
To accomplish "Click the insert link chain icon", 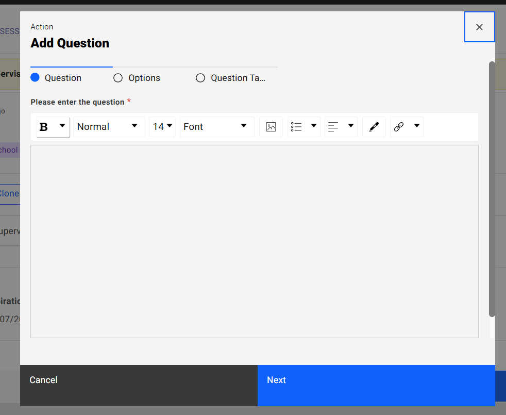I will click(x=399, y=127).
